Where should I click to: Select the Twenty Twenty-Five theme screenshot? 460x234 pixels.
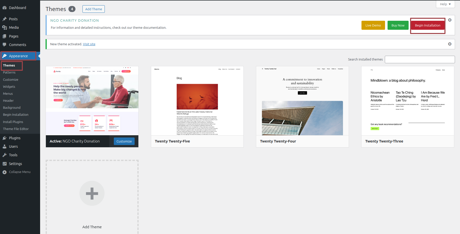tap(197, 101)
